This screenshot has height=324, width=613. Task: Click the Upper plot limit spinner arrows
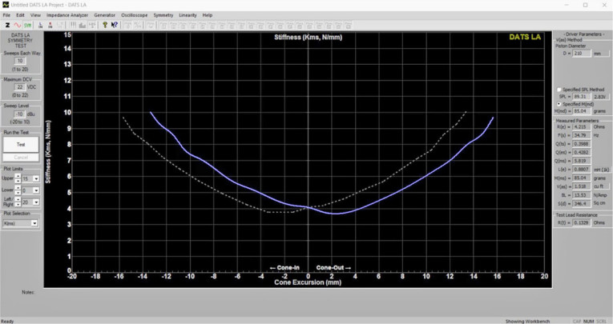pyautogui.click(x=18, y=178)
